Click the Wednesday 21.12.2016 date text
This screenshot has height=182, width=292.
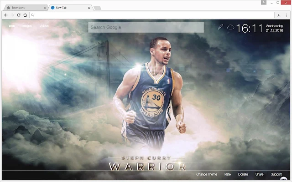coord(274,28)
